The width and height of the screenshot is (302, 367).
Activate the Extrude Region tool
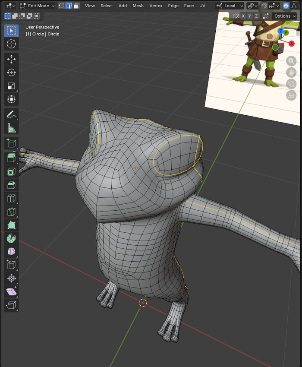point(12,158)
